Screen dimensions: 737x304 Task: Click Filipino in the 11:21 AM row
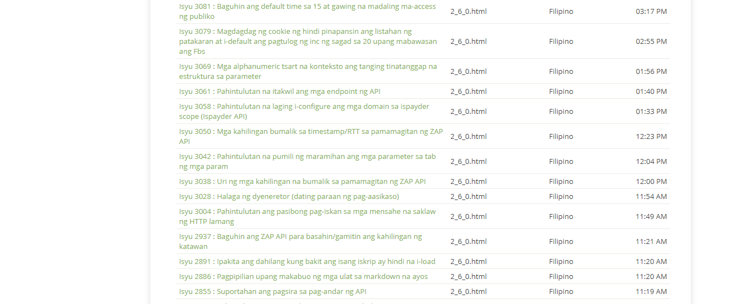tap(561, 241)
